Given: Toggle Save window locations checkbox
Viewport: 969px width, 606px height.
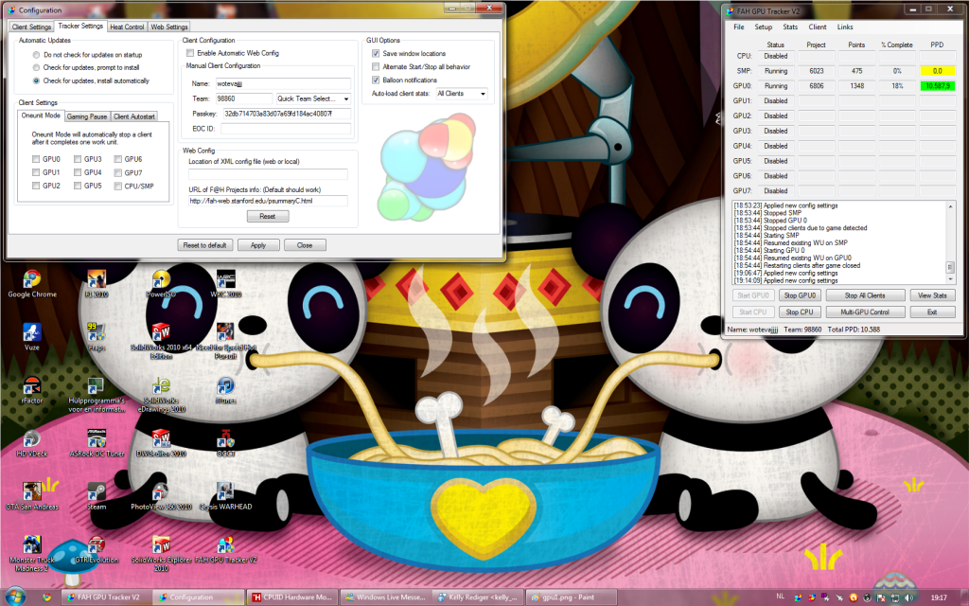Looking at the screenshot, I should [376, 53].
